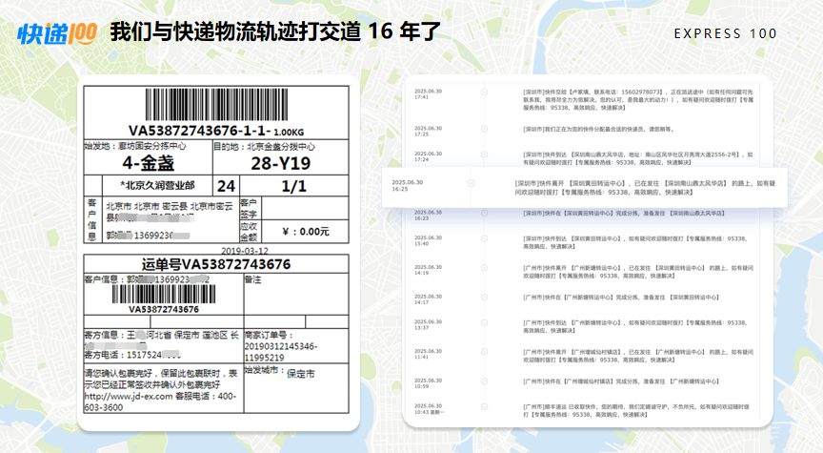This screenshot has height=453, width=823.
Task: Click order number '20190312145346-11995219'
Action: (x=281, y=352)
